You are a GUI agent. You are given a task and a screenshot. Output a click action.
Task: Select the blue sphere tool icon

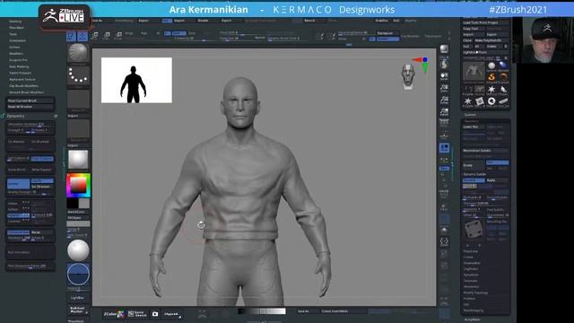503,66
